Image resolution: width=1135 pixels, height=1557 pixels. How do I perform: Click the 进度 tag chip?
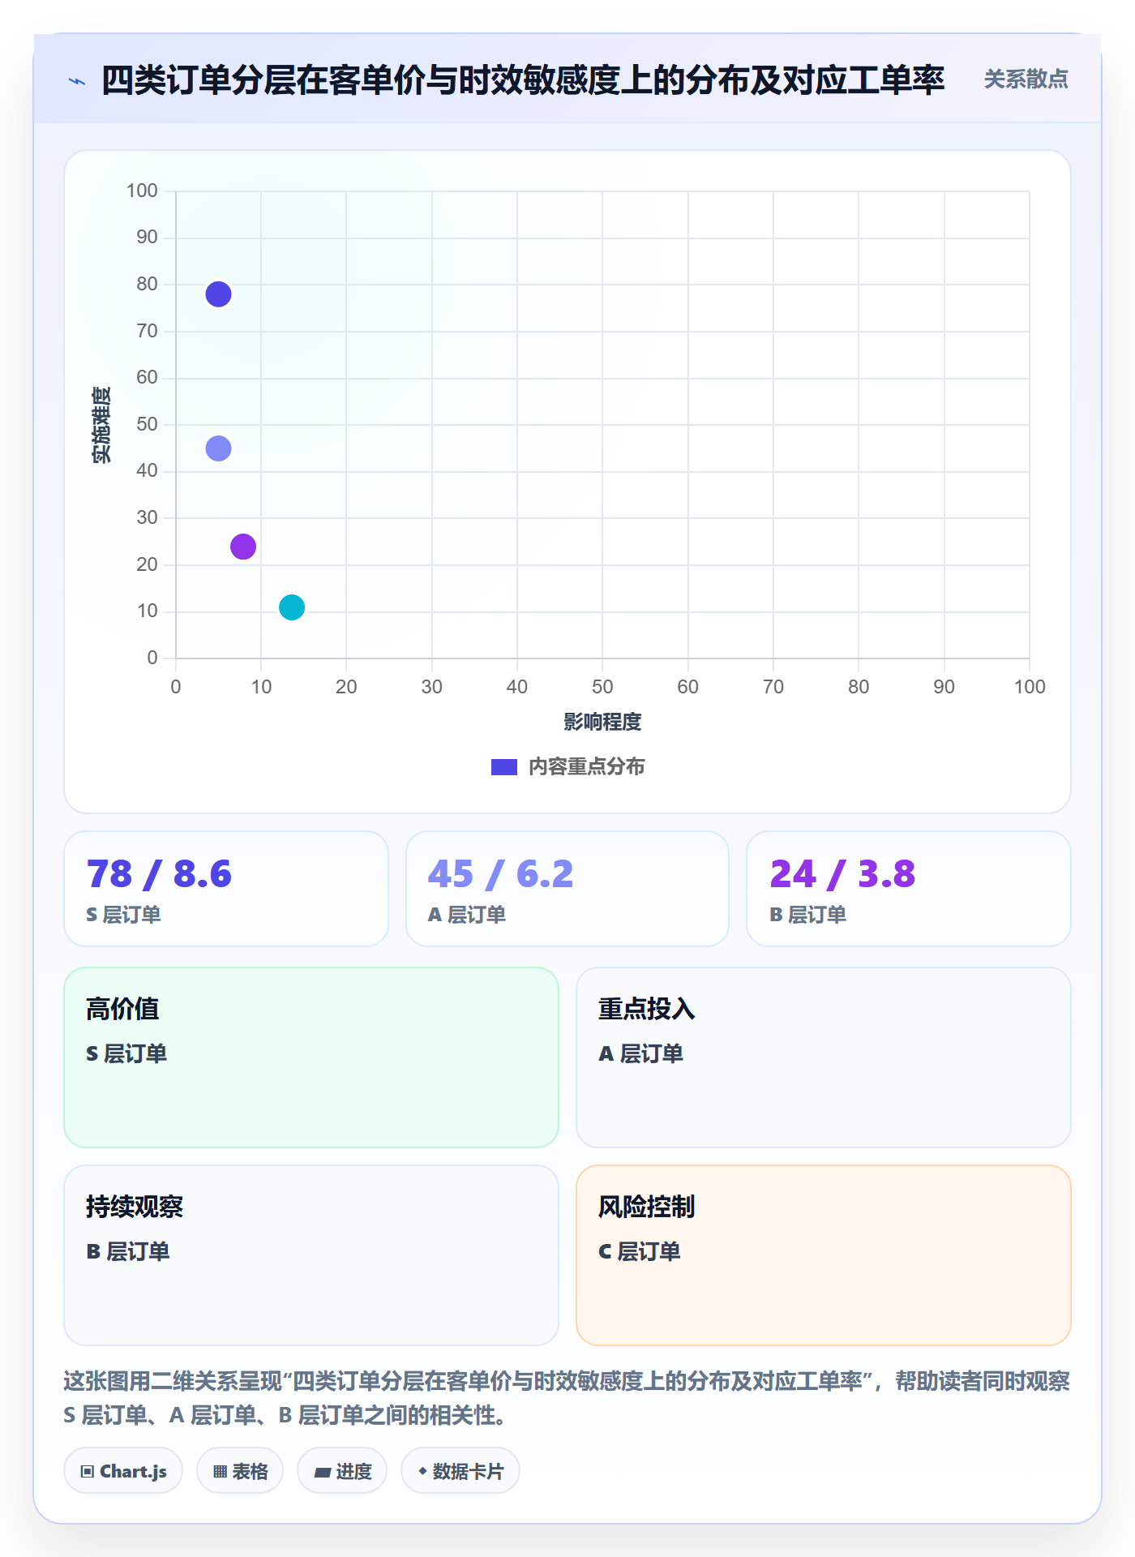[x=342, y=1470]
